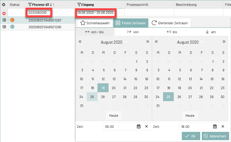Click the Prozess-ID sort arrow
The width and height of the screenshot is (231, 142).
(51, 5)
